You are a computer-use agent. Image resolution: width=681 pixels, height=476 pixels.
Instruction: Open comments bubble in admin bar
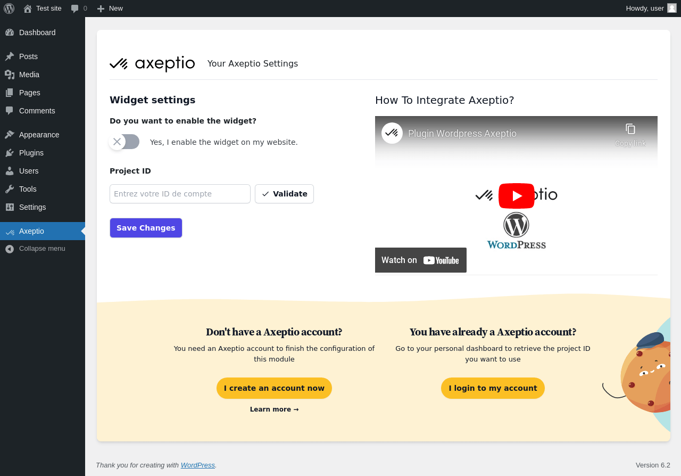pyautogui.click(x=79, y=9)
